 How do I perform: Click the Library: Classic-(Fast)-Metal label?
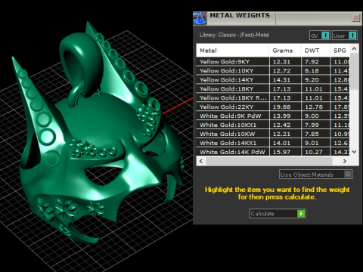[234, 35]
